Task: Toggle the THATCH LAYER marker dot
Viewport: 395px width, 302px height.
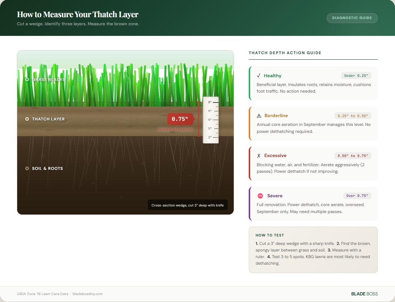Action: coord(27,119)
